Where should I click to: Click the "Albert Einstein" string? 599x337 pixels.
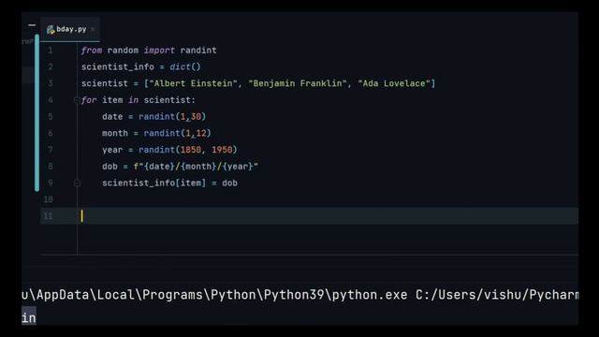193,83
